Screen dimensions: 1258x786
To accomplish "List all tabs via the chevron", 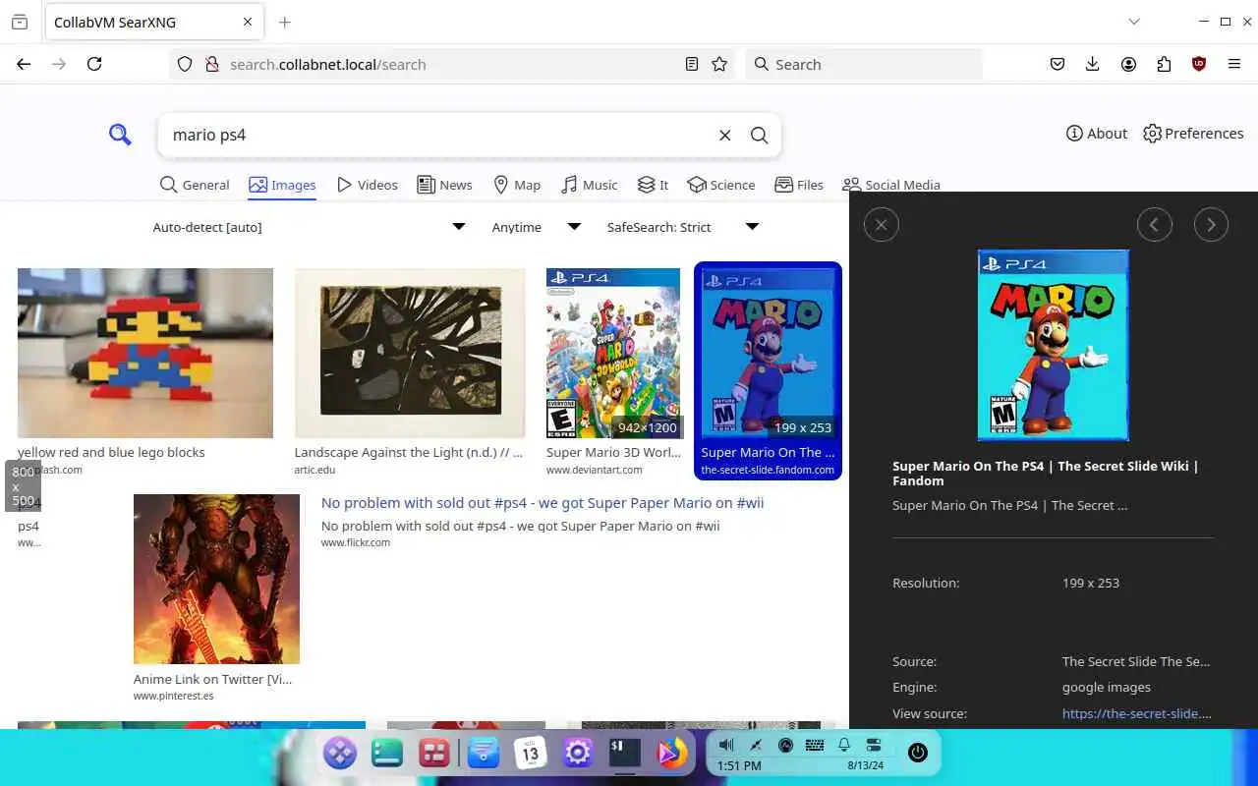I will pyautogui.click(x=1134, y=22).
